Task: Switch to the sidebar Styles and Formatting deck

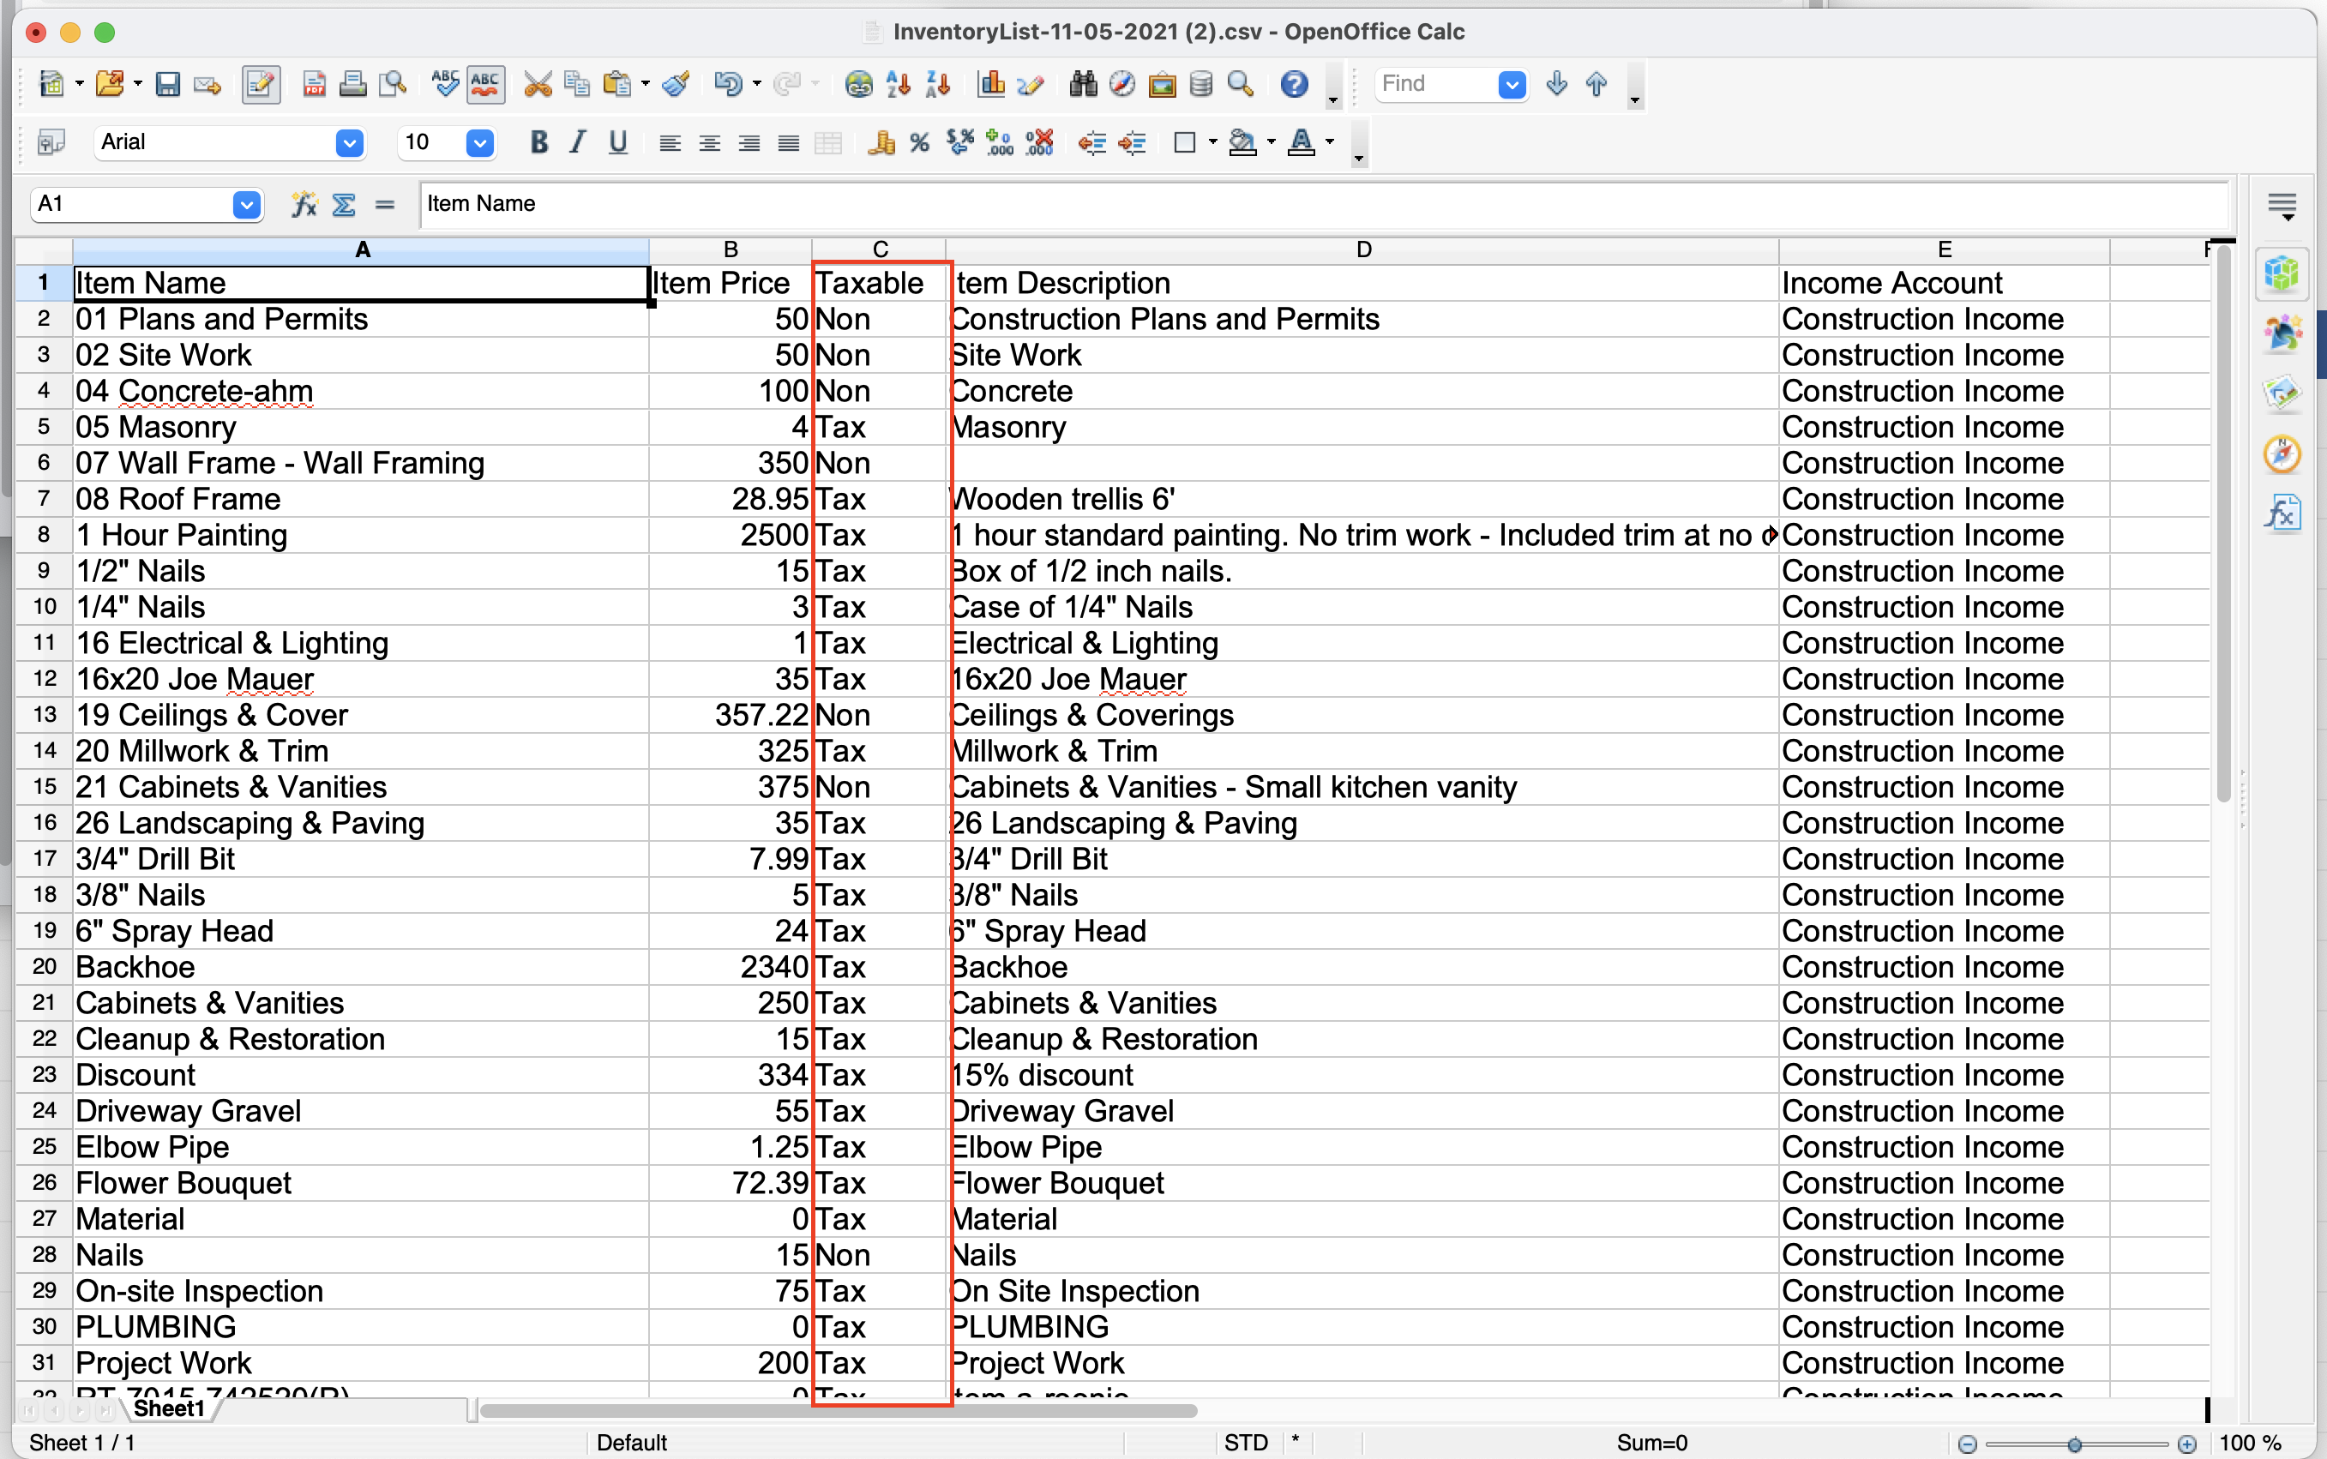Action: (2282, 333)
